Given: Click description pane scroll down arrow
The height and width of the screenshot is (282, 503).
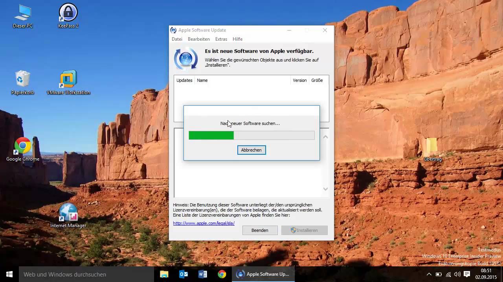Looking at the screenshot, I should [x=325, y=189].
